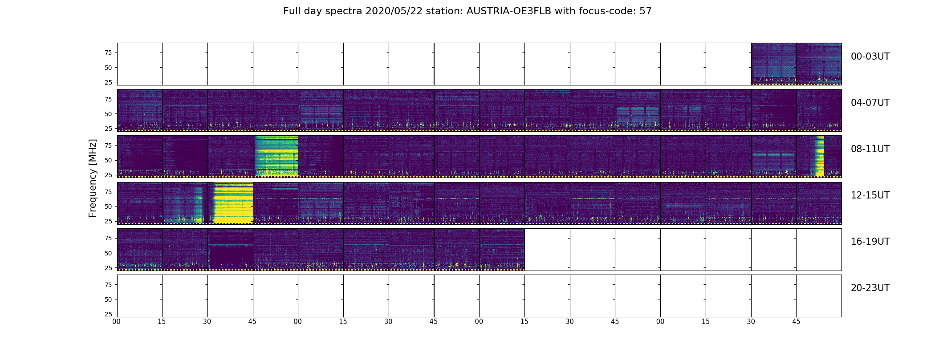Click the 75 MHz tick in the 00-03UT row
935x356 pixels.
pyautogui.click(x=108, y=53)
